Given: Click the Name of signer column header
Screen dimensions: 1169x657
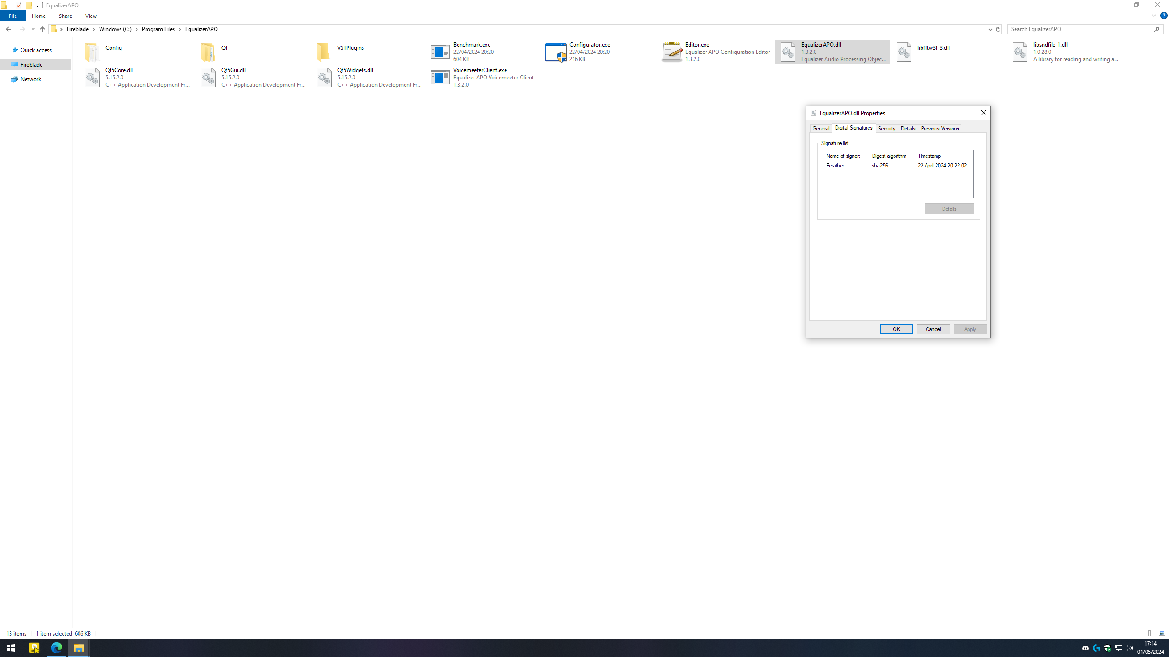Looking at the screenshot, I should [x=846, y=156].
